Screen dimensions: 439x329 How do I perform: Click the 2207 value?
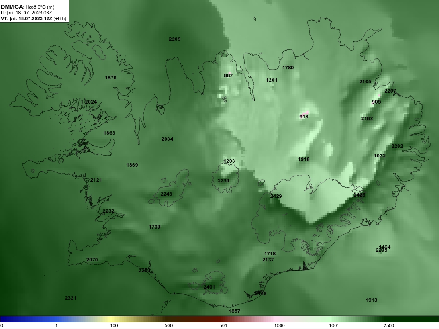point(390,91)
